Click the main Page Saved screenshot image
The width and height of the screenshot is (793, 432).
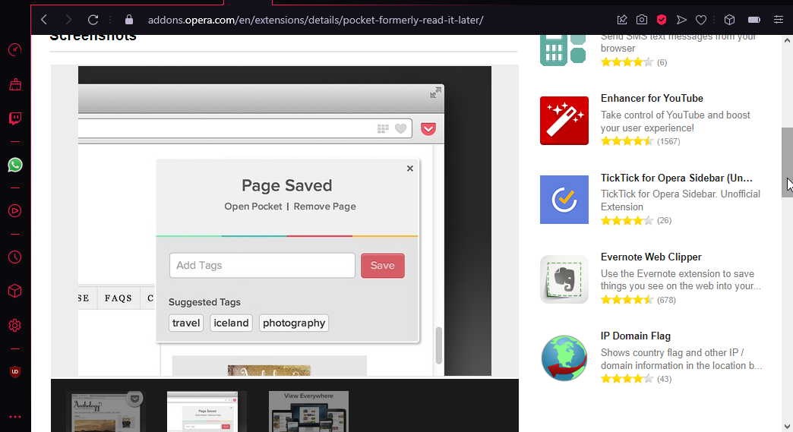pos(285,221)
